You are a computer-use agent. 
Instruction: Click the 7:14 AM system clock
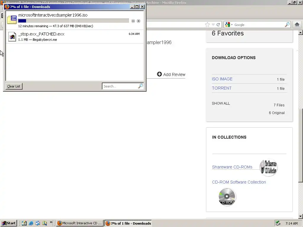(291, 223)
